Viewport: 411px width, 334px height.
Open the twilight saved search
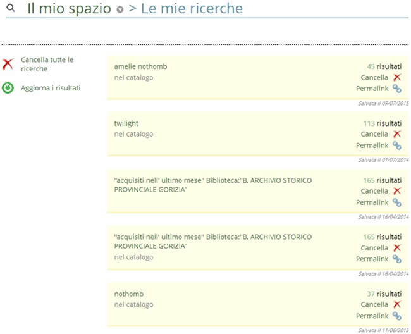coord(126,123)
